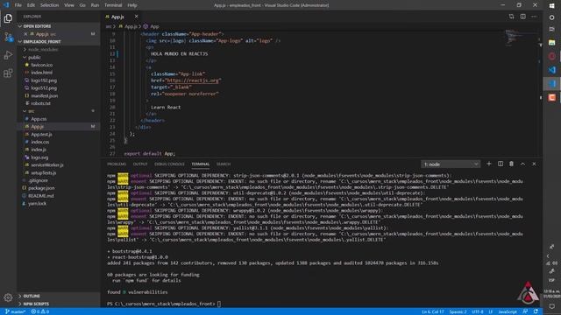Viewport: 561px width, 315px height.
Task: Open the Terminal menu
Action: 113,5
